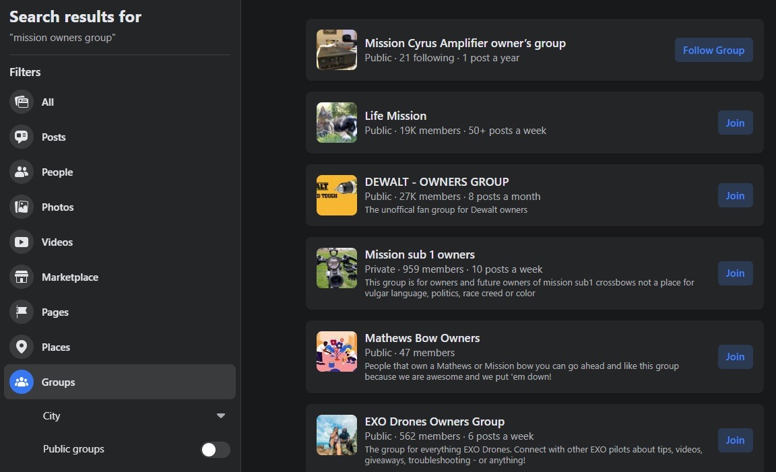
Task: Select the Places filter label
Action: [x=56, y=347]
